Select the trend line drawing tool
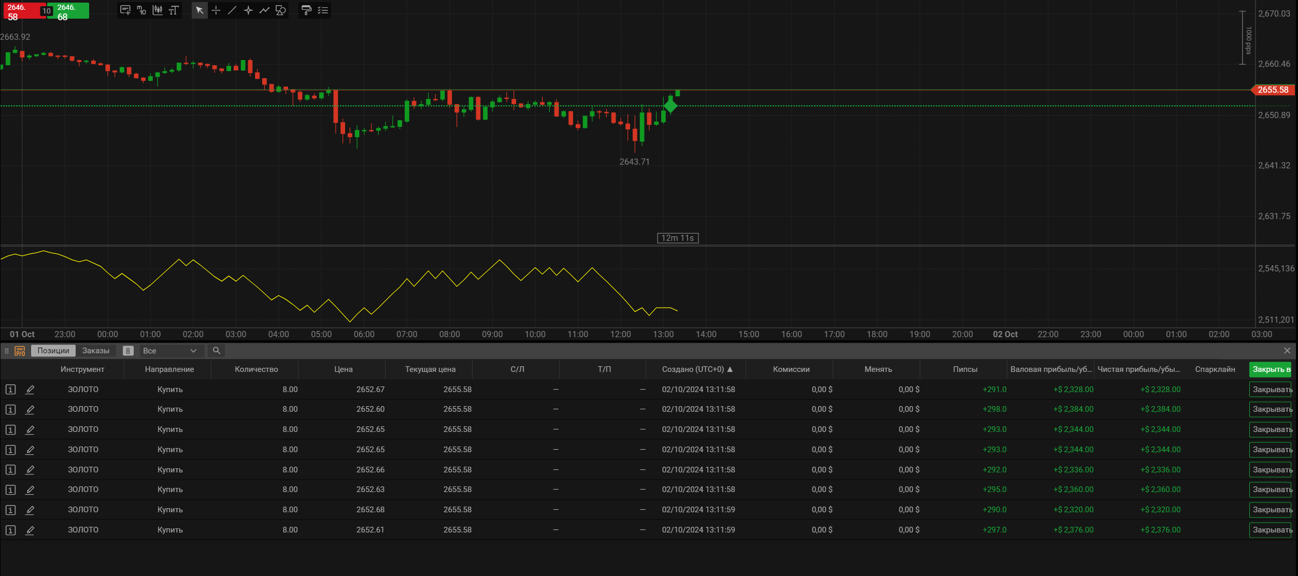 (x=232, y=10)
